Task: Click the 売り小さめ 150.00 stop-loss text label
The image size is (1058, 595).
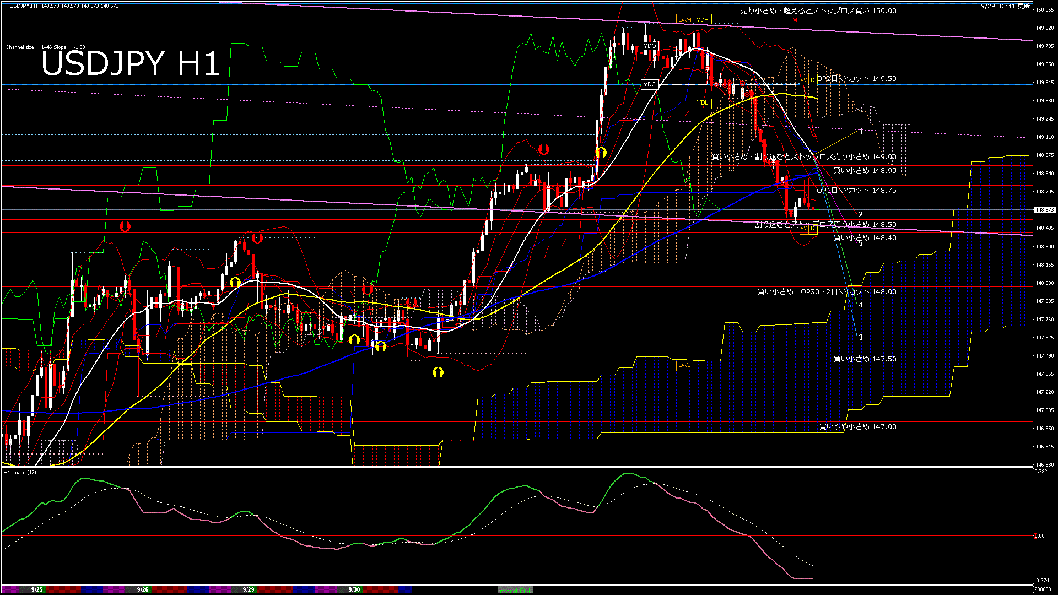Action: click(818, 11)
